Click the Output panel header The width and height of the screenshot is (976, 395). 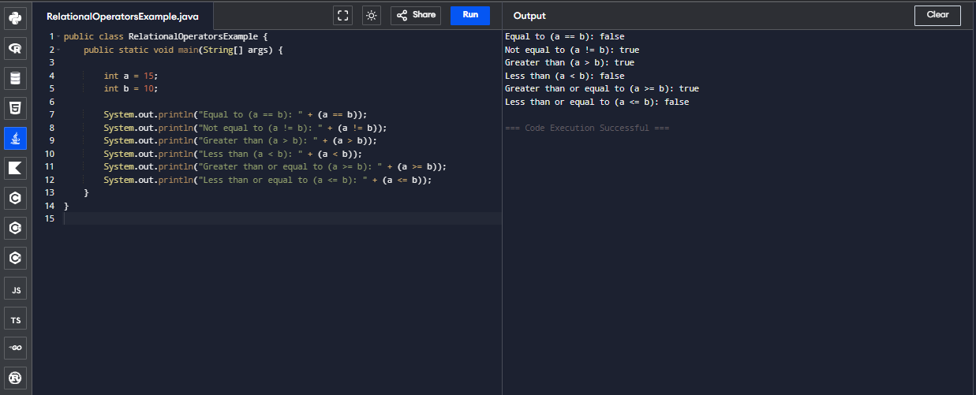[529, 16]
